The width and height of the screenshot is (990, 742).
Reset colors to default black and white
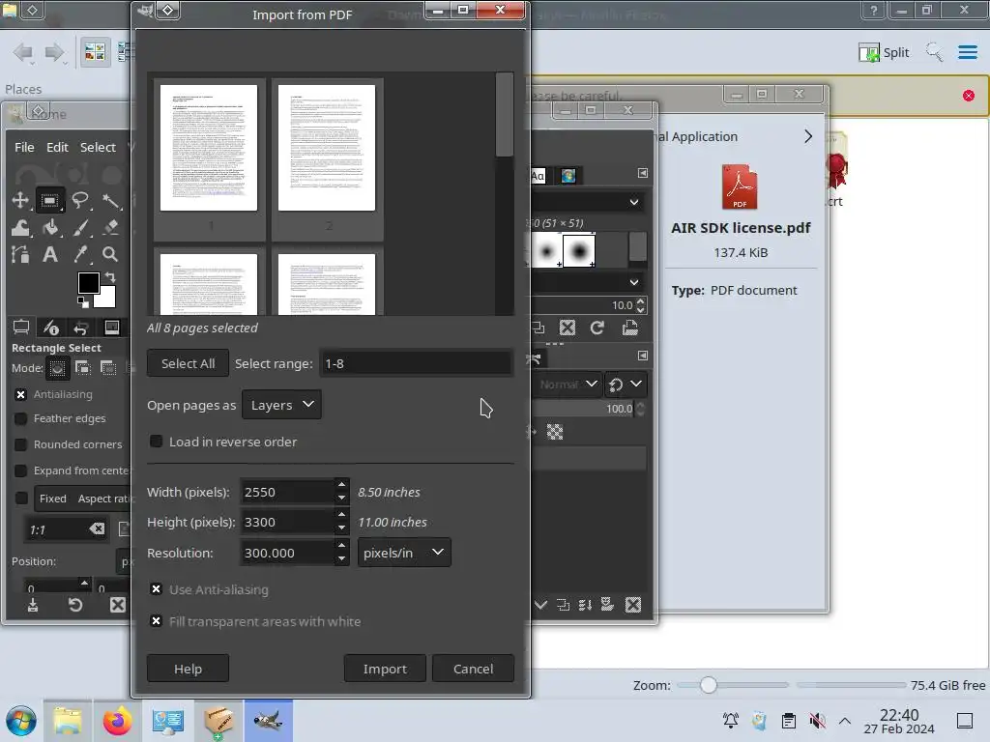pyautogui.click(x=83, y=302)
